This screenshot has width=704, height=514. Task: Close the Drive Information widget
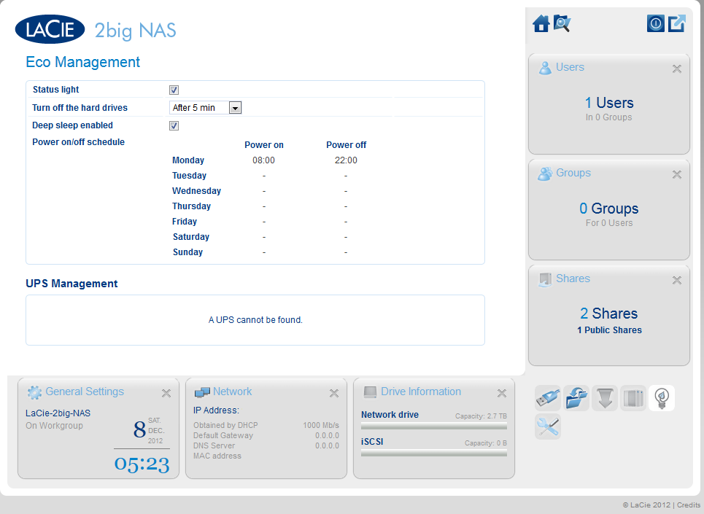pyautogui.click(x=502, y=394)
